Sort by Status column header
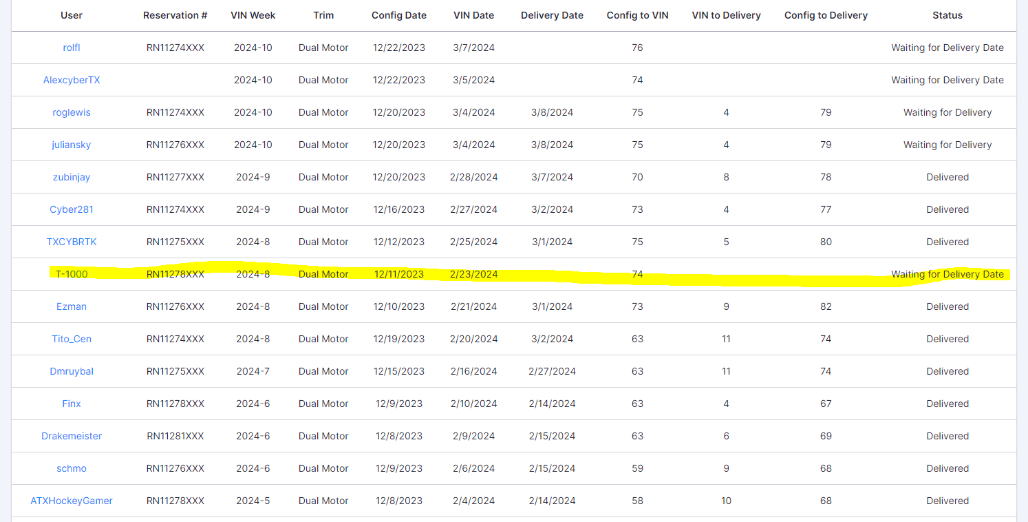 tap(947, 15)
